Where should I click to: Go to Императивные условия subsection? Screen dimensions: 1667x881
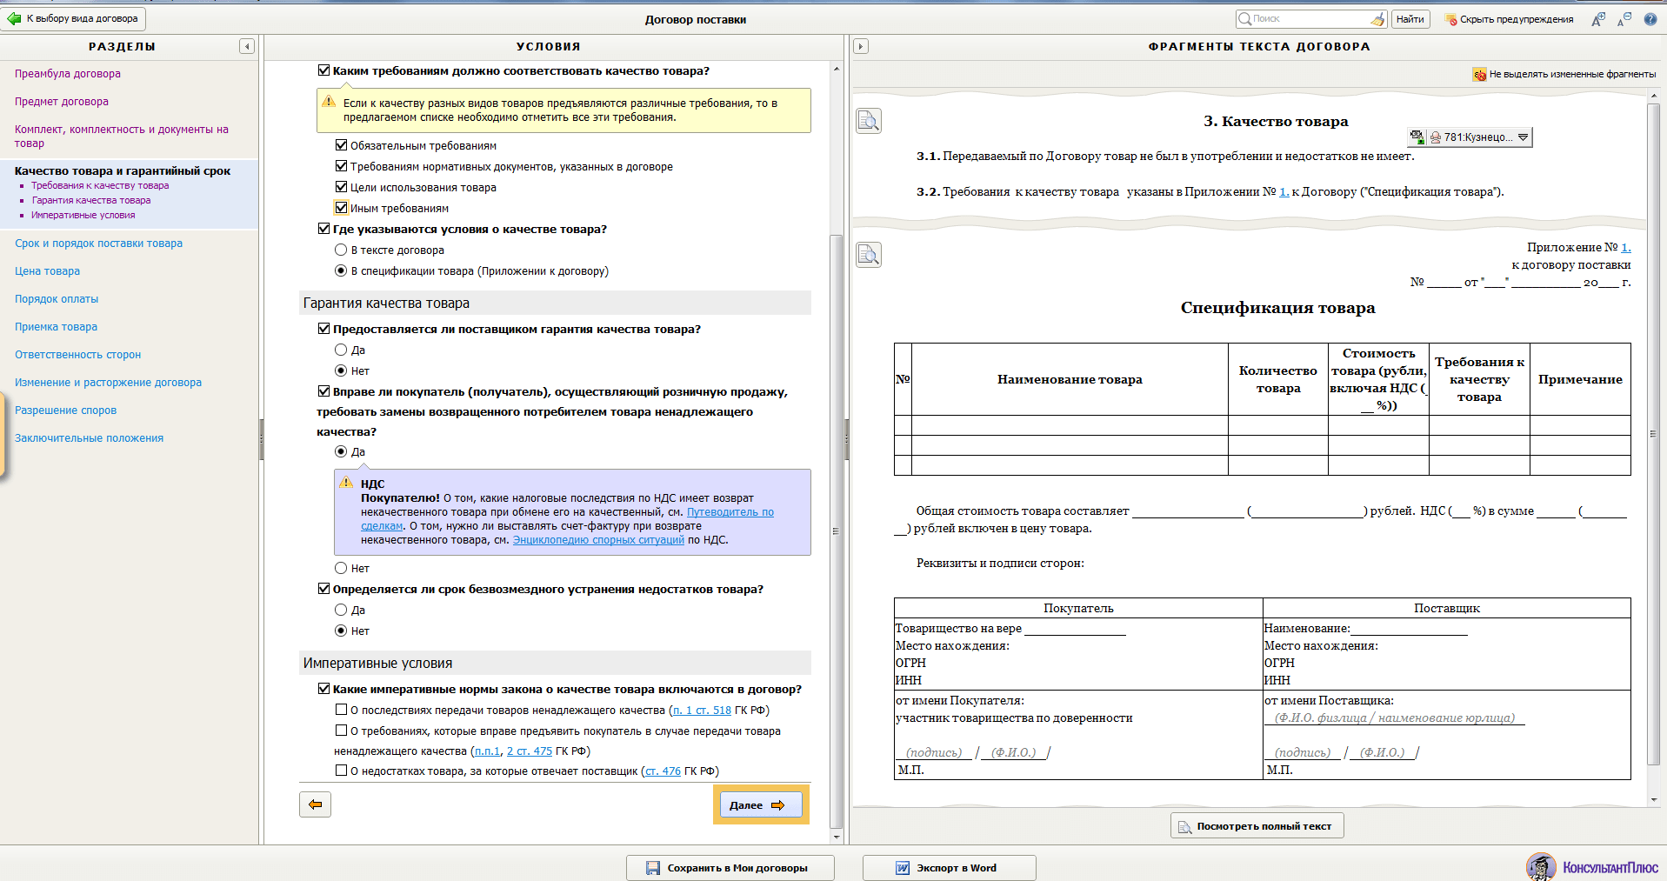coord(83,215)
